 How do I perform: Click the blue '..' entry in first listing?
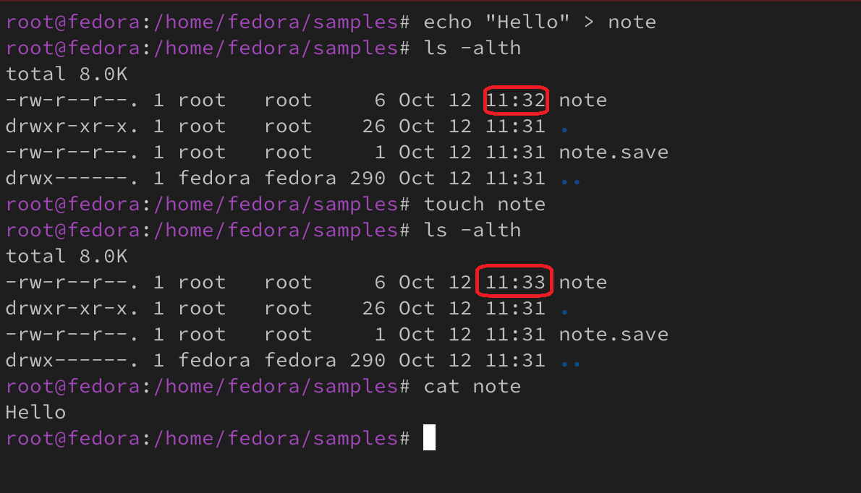(x=570, y=179)
